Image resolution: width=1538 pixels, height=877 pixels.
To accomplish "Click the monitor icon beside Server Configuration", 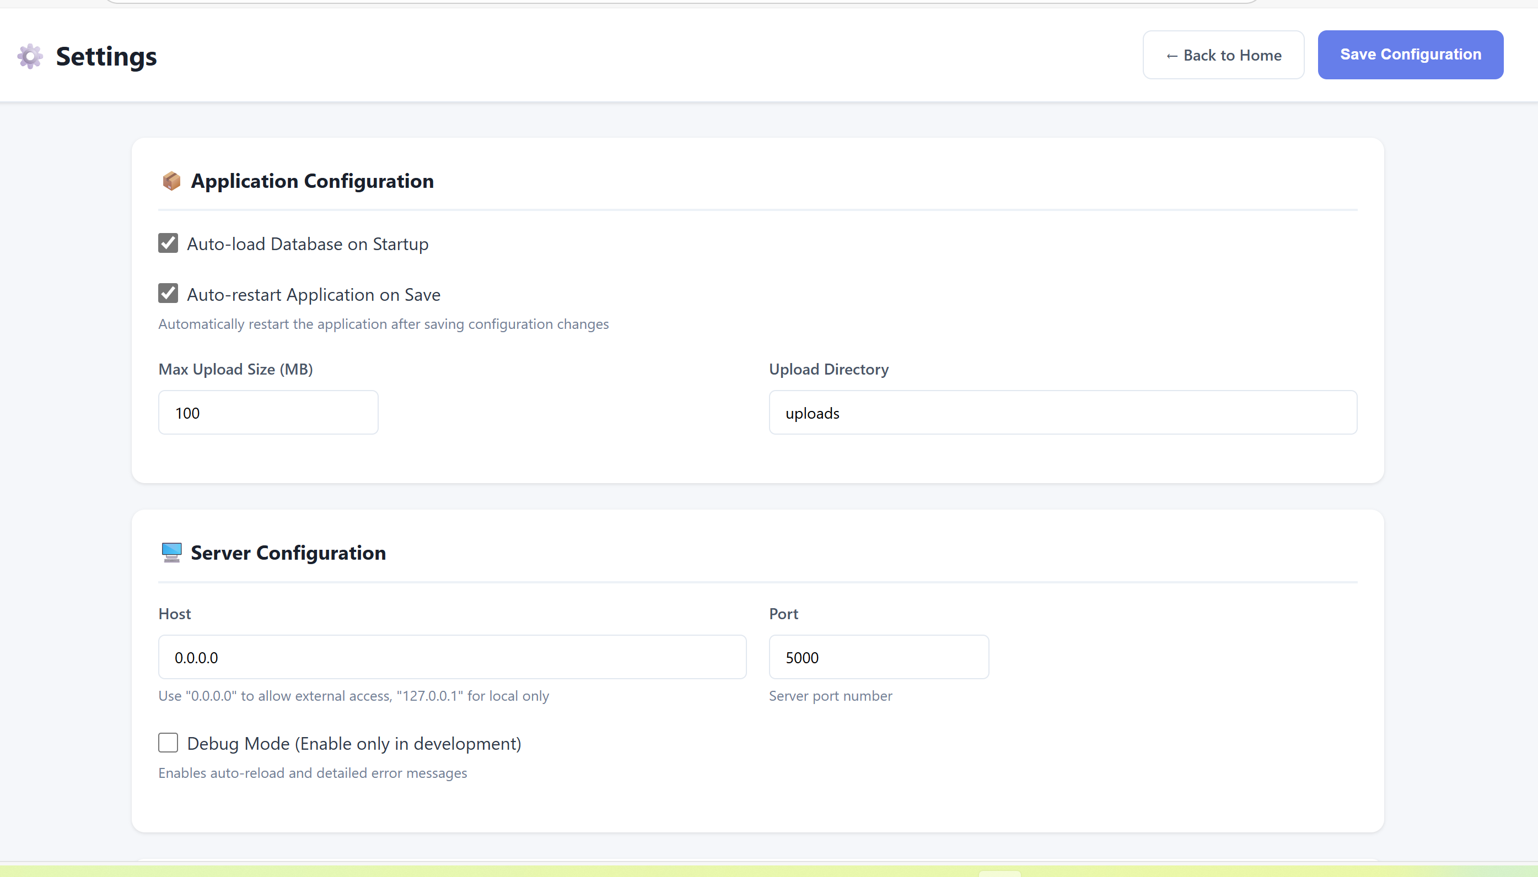I will pyautogui.click(x=171, y=553).
